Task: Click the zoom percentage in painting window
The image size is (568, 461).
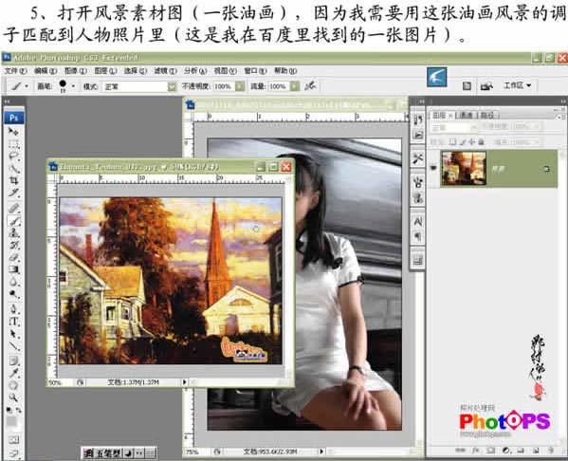Action: (55, 382)
